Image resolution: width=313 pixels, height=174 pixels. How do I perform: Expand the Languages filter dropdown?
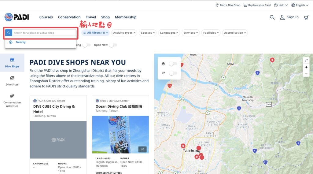(x=169, y=33)
